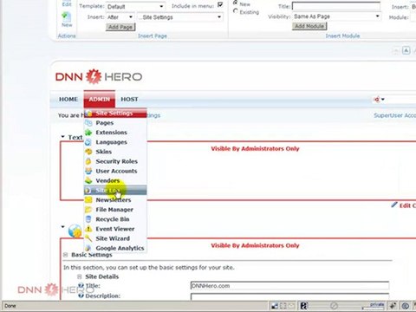Select the New module radio button
Image resolution: width=416 pixels, height=312 pixels.
[x=236, y=3]
